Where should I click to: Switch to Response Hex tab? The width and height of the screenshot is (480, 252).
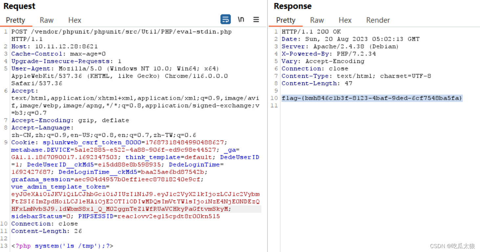click(x=345, y=20)
